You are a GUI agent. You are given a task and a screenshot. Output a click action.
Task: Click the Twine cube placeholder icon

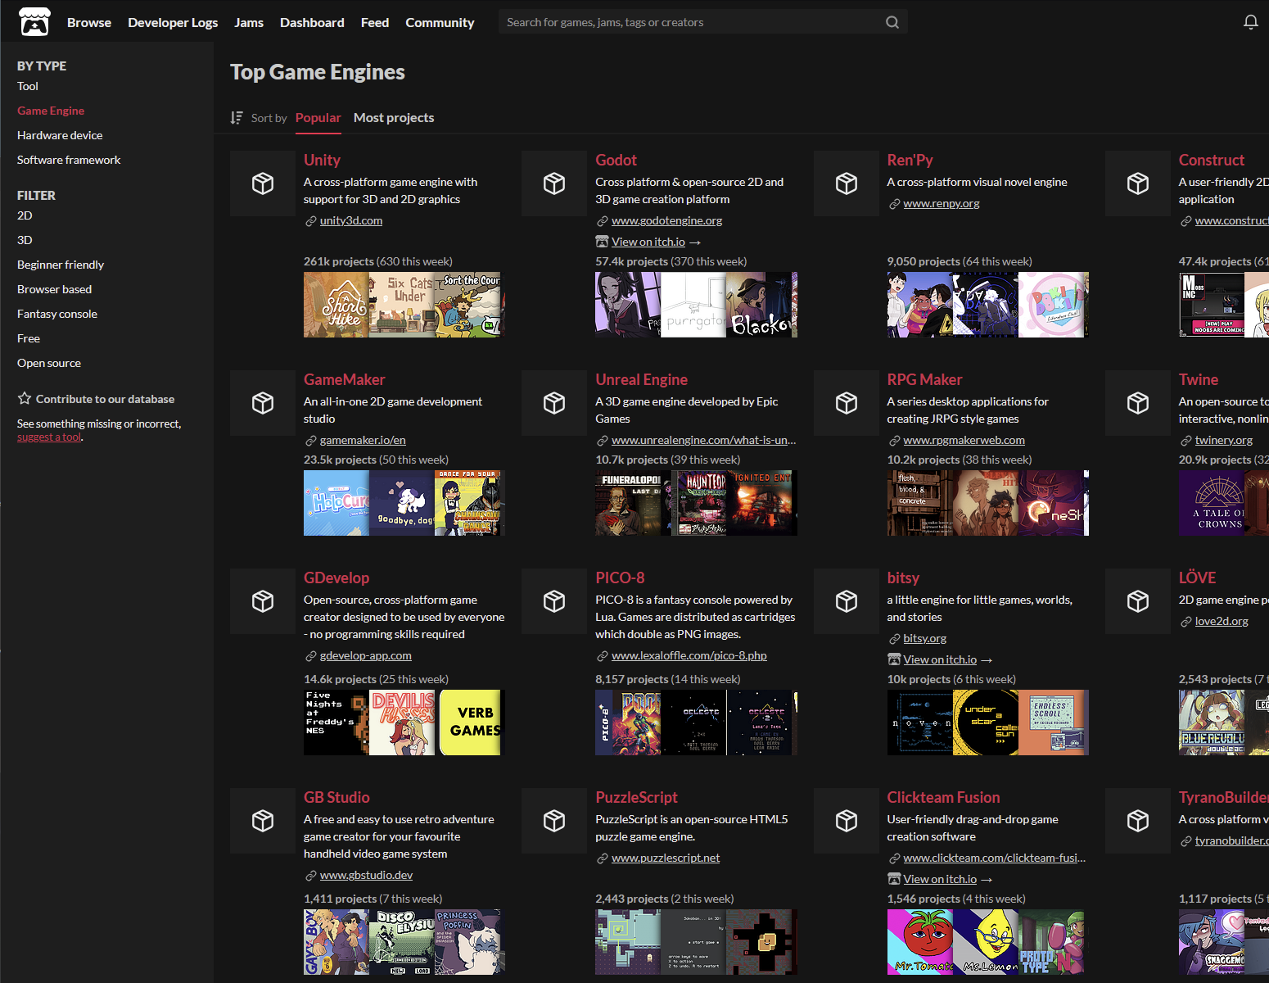pyautogui.click(x=1138, y=403)
